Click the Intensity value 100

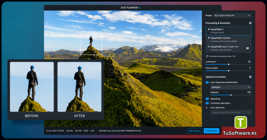249,92
